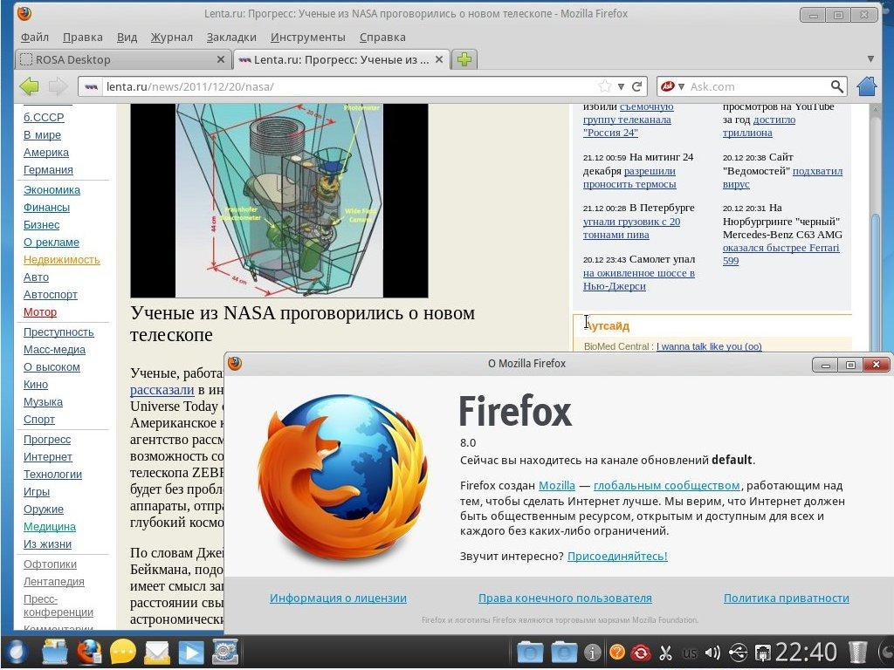Click the telescope diagram image

pos(279,201)
